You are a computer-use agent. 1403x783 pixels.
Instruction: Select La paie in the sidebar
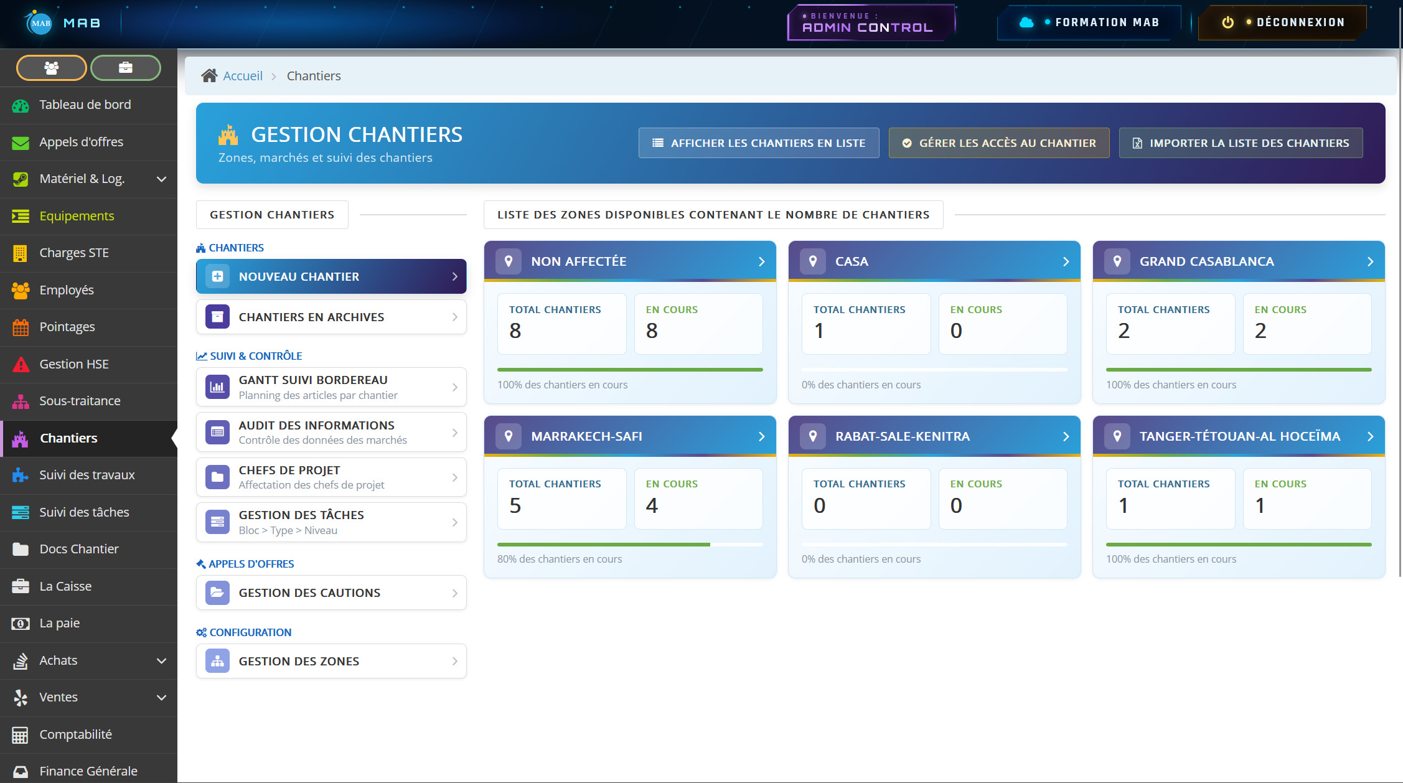pyautogui.click(x=88, y=624)
